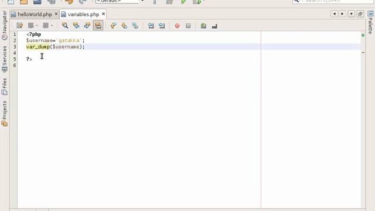Screen dimensions: 375x211
Task: Comment the selected code line
Action: [203, 26]
